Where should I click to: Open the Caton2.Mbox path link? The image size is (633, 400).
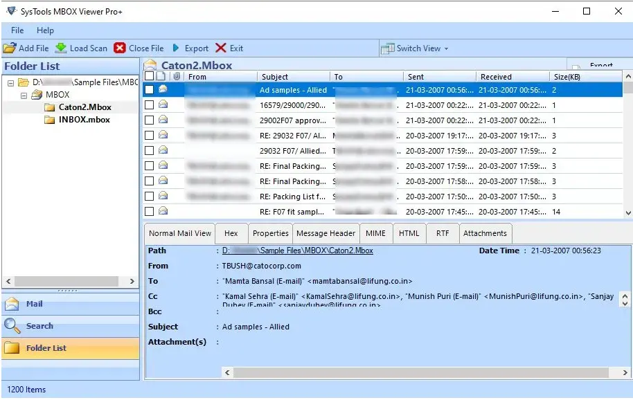298,251
